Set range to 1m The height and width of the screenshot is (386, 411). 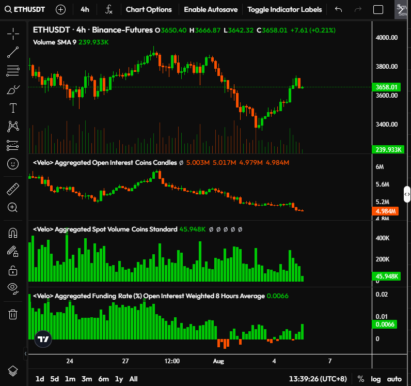[70, 379]
